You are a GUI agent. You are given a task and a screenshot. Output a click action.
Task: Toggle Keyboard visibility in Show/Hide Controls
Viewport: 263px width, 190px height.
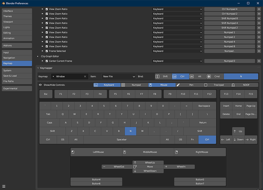[x=107, y=85]
